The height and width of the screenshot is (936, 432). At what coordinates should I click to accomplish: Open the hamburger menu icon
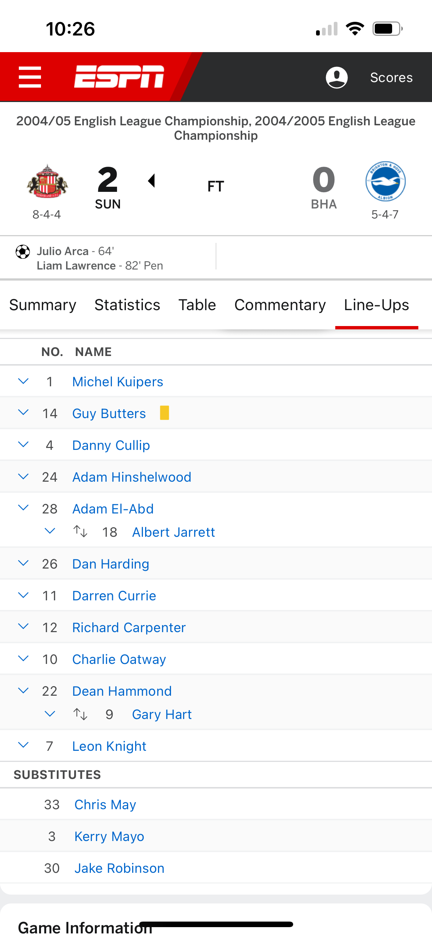click(30, 77)
